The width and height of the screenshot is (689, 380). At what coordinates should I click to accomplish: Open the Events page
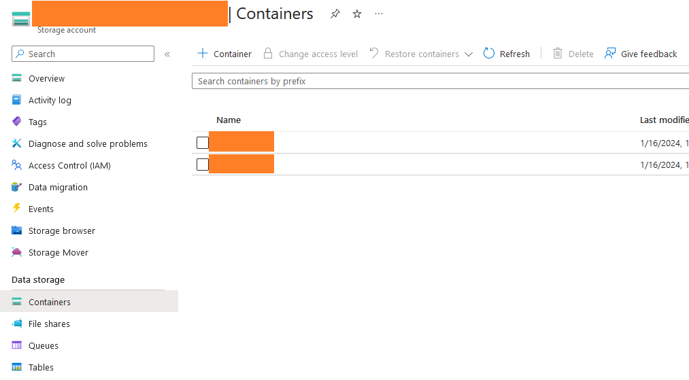(41, 209)
